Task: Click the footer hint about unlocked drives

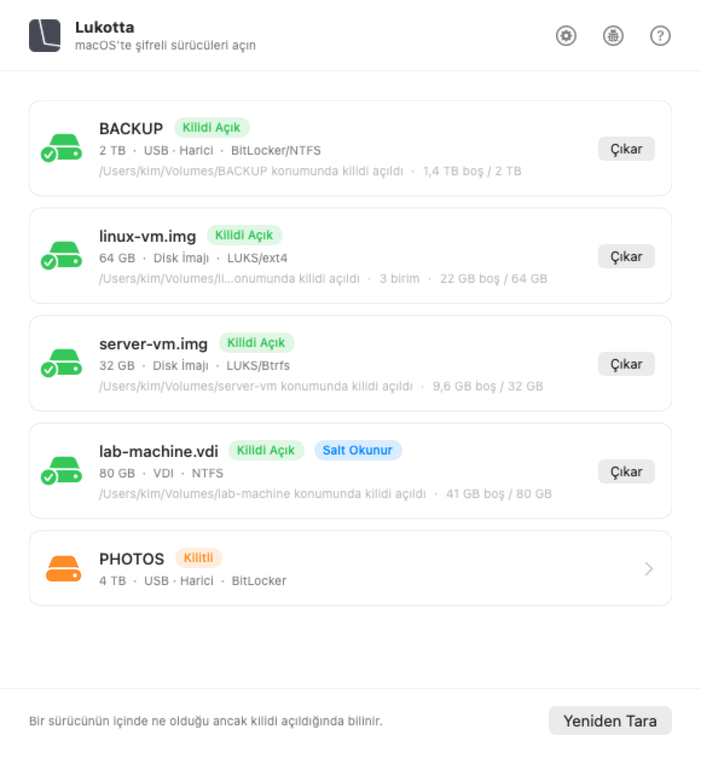Action: pyautogui.click(x=205, y=721)
